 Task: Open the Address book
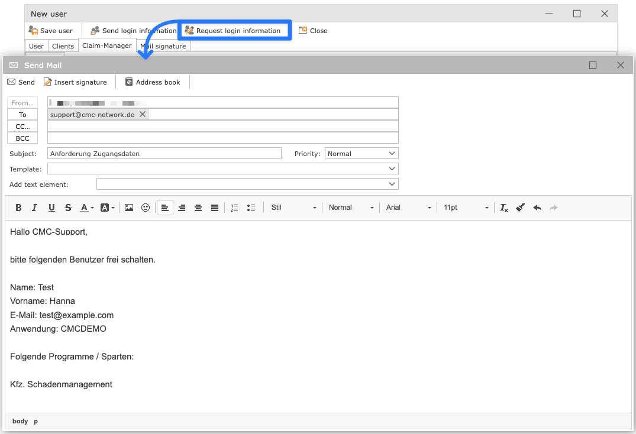pyautogui.click(x=153, y=82)
